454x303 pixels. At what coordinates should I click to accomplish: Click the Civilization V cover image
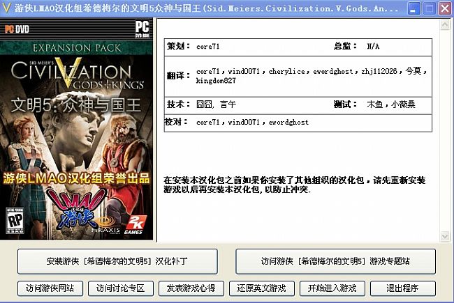76,129
